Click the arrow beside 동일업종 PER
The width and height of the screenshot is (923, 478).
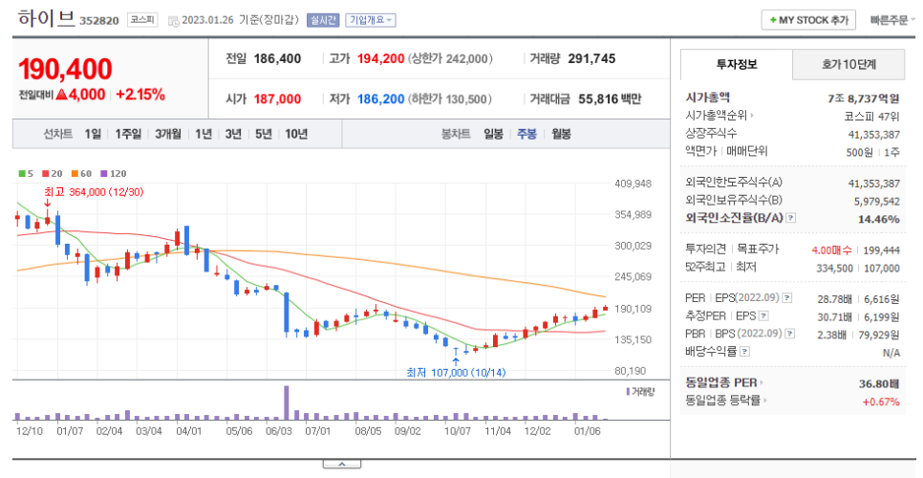click(x=762, y=383)
